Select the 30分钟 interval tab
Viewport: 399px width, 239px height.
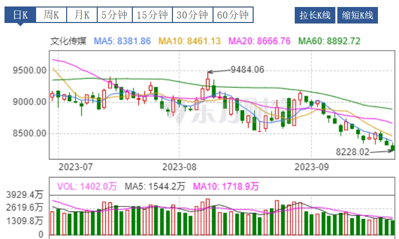(x=192, y=15)
